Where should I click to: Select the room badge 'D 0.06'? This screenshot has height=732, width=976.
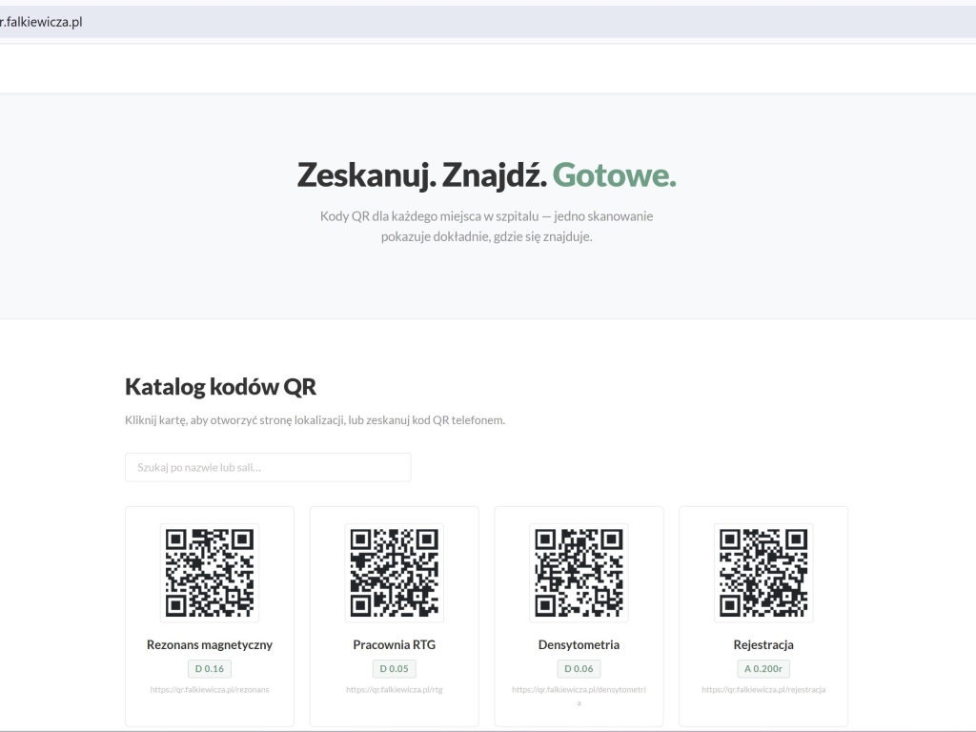click(x=579, y=668)
